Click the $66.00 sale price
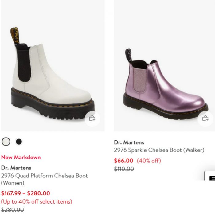Viewport: 215px width, 214px height. pyautogui.click(x=123, y=161)
